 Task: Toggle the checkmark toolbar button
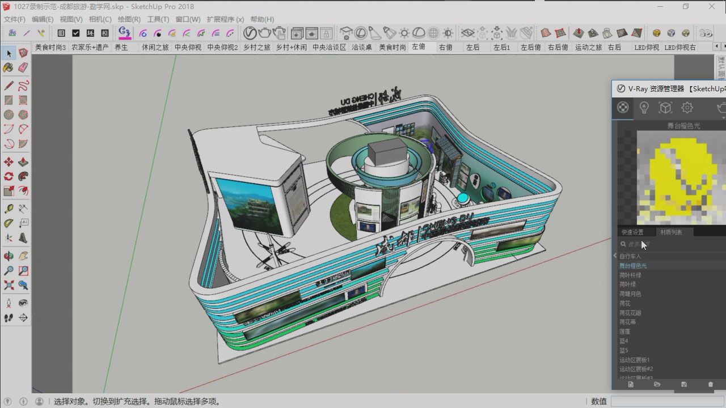pos(75,33)
